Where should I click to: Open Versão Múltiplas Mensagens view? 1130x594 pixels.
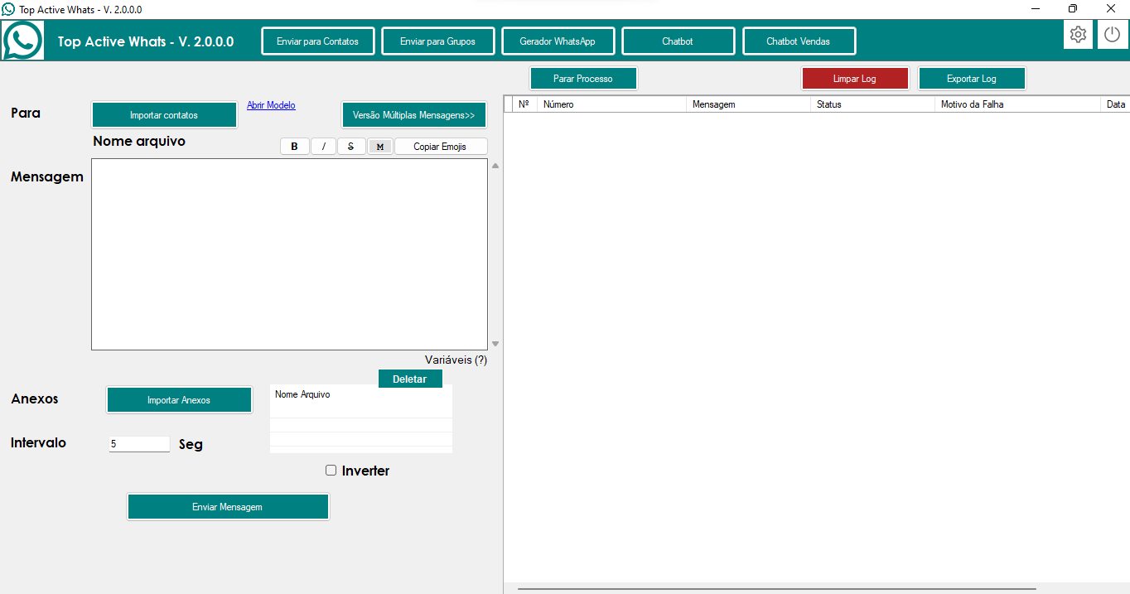(x=414, y=115)
